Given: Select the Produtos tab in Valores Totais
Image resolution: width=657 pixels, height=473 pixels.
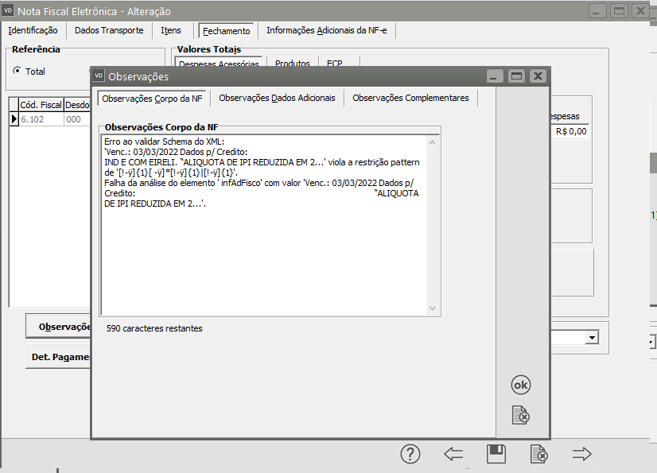Looking at the screenshot, I should 292,64.
